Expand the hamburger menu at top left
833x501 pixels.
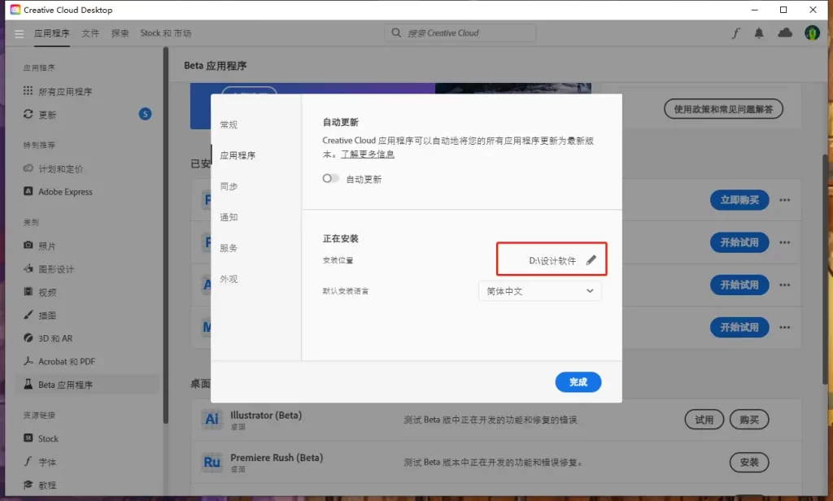click(18, 33)
